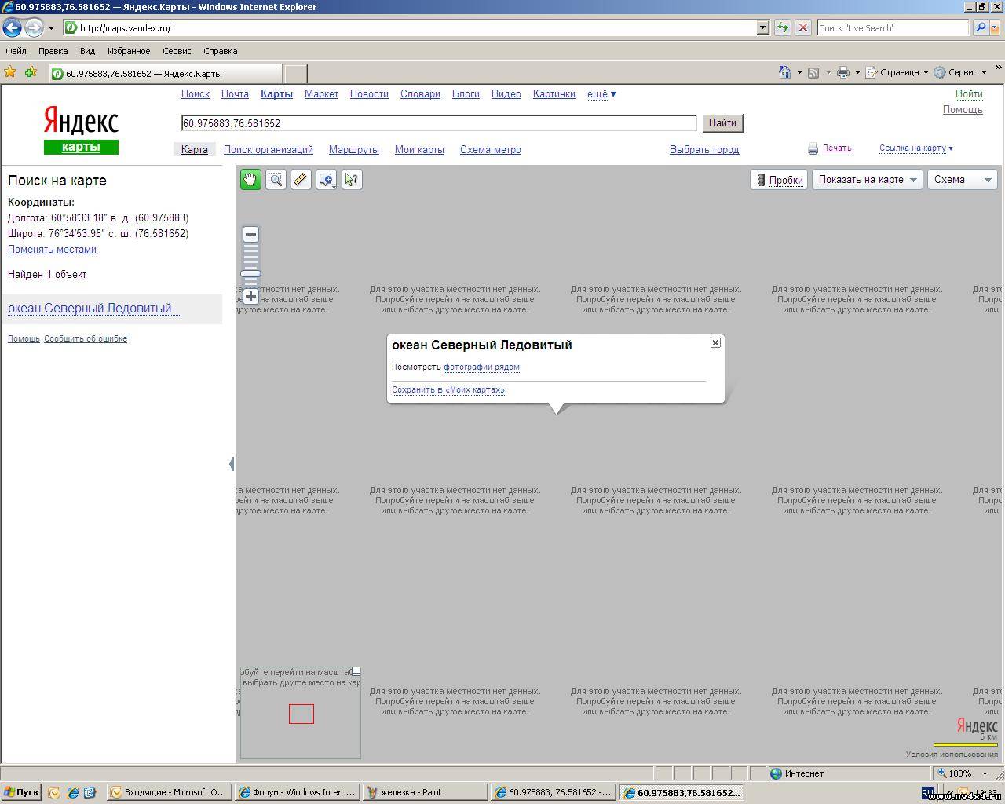
Task: Open the Вид menu
Action: click(x=87, y=51)
